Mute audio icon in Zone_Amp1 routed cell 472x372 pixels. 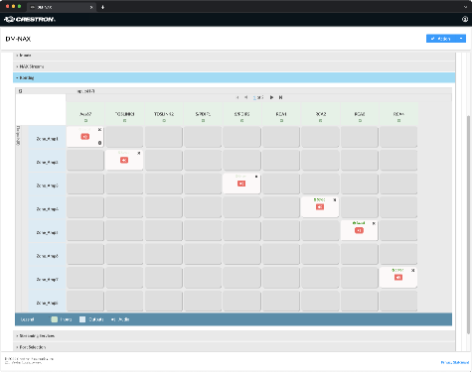pos(85,137)
